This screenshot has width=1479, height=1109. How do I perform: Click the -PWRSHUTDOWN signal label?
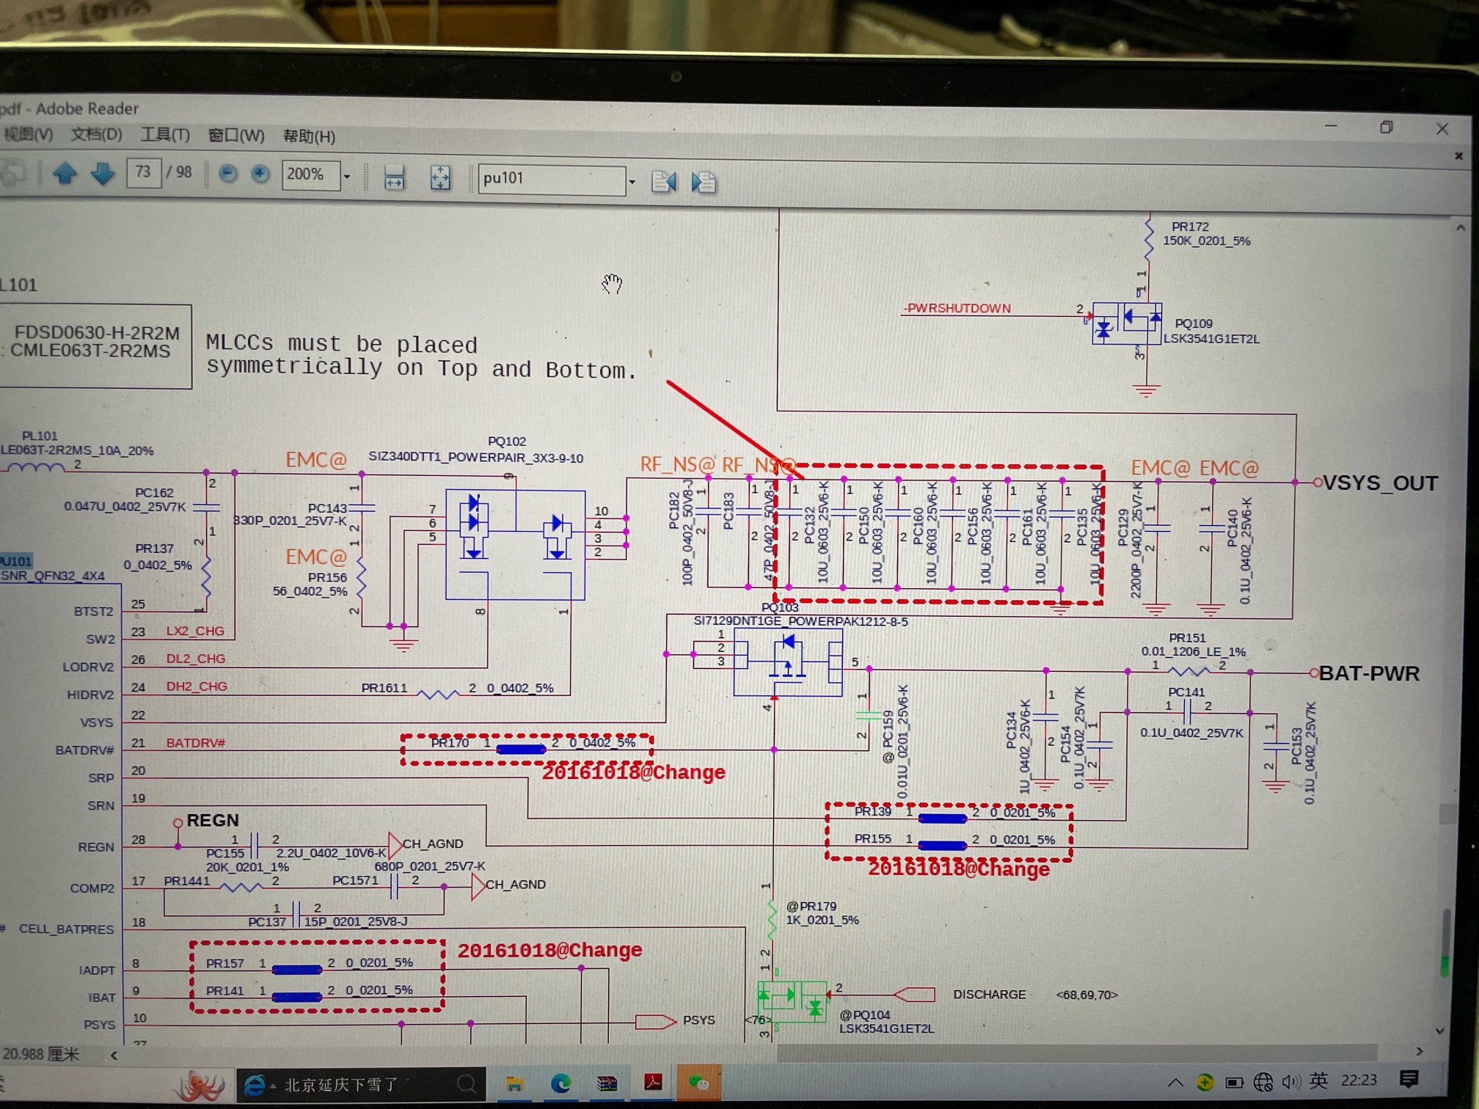(957, 308)
